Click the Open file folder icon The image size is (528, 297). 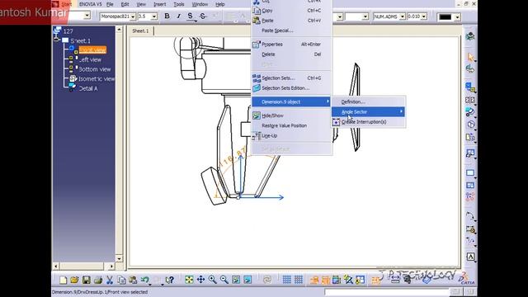point(74,280)
